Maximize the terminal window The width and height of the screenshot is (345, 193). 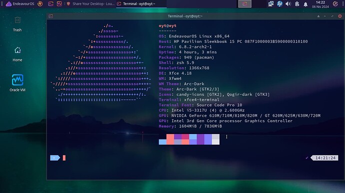332,16
